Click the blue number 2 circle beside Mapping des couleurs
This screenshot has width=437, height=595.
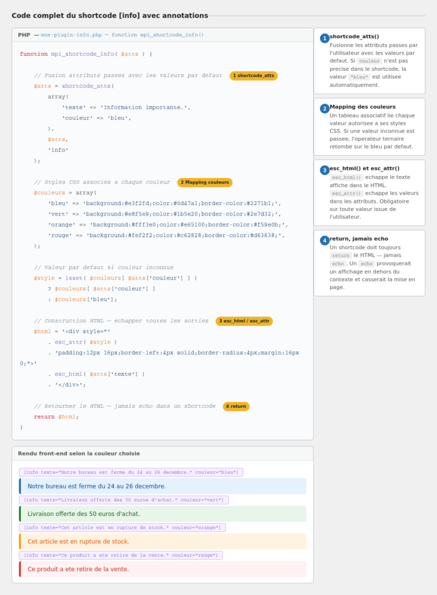325,109
